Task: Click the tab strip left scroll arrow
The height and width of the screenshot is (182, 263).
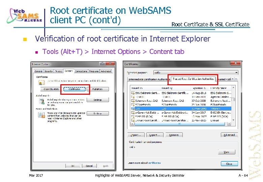Action: (233, 79)
